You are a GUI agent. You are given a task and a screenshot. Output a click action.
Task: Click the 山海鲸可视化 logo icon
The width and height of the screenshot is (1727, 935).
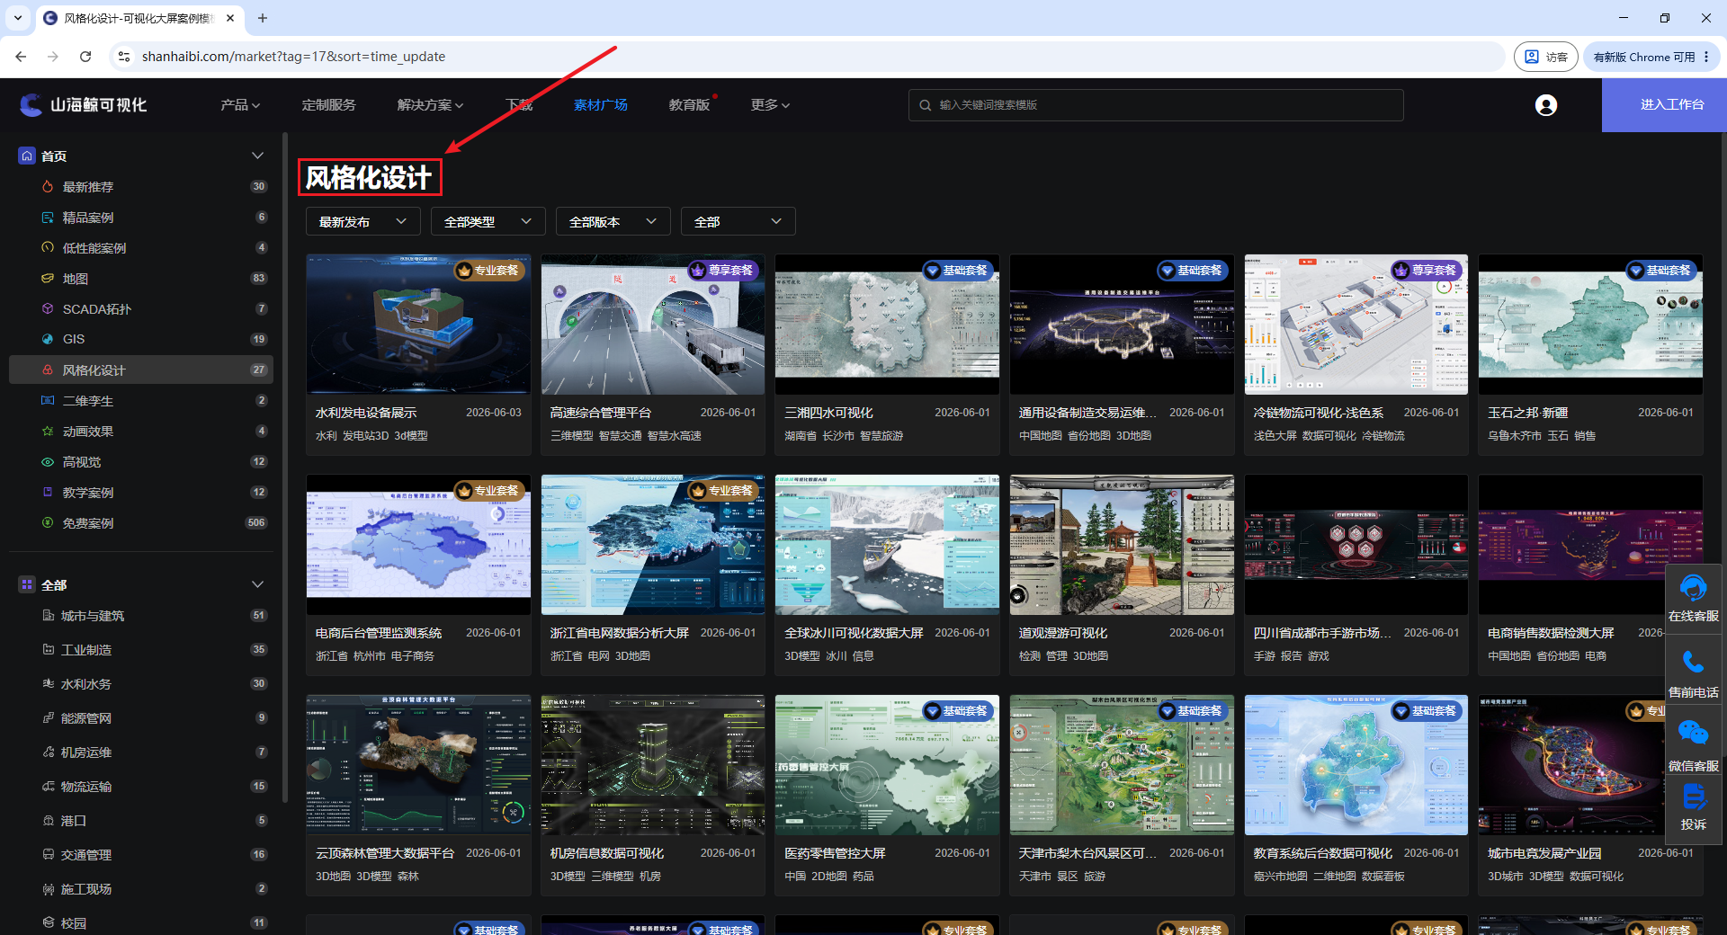point(31,105)
